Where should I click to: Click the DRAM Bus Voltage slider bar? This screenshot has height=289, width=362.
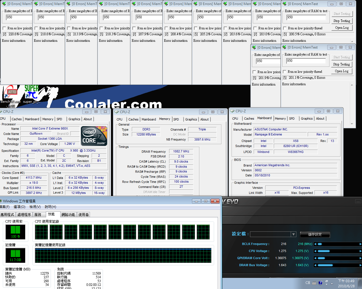point(338,265)
